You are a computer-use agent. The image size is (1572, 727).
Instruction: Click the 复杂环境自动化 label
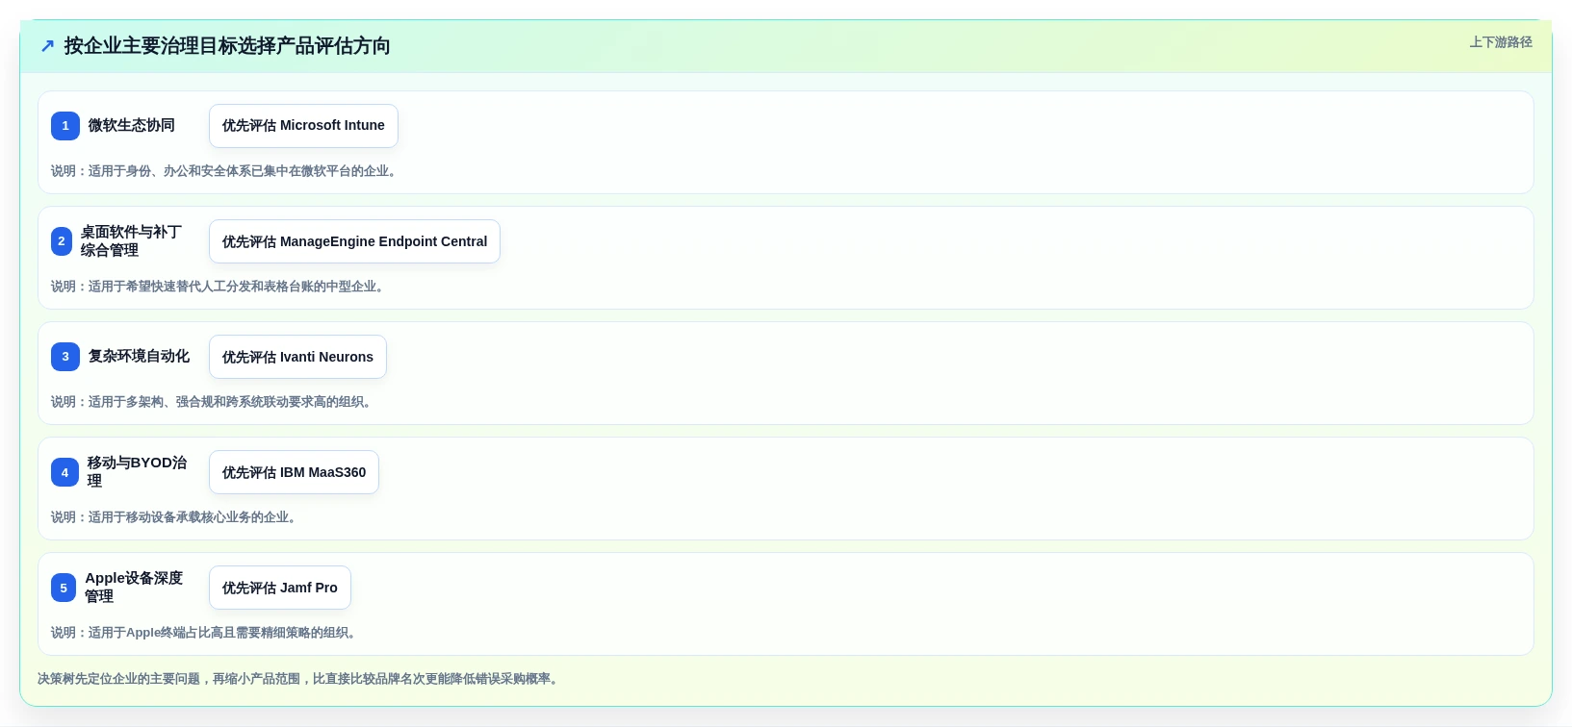coord(139,357)
